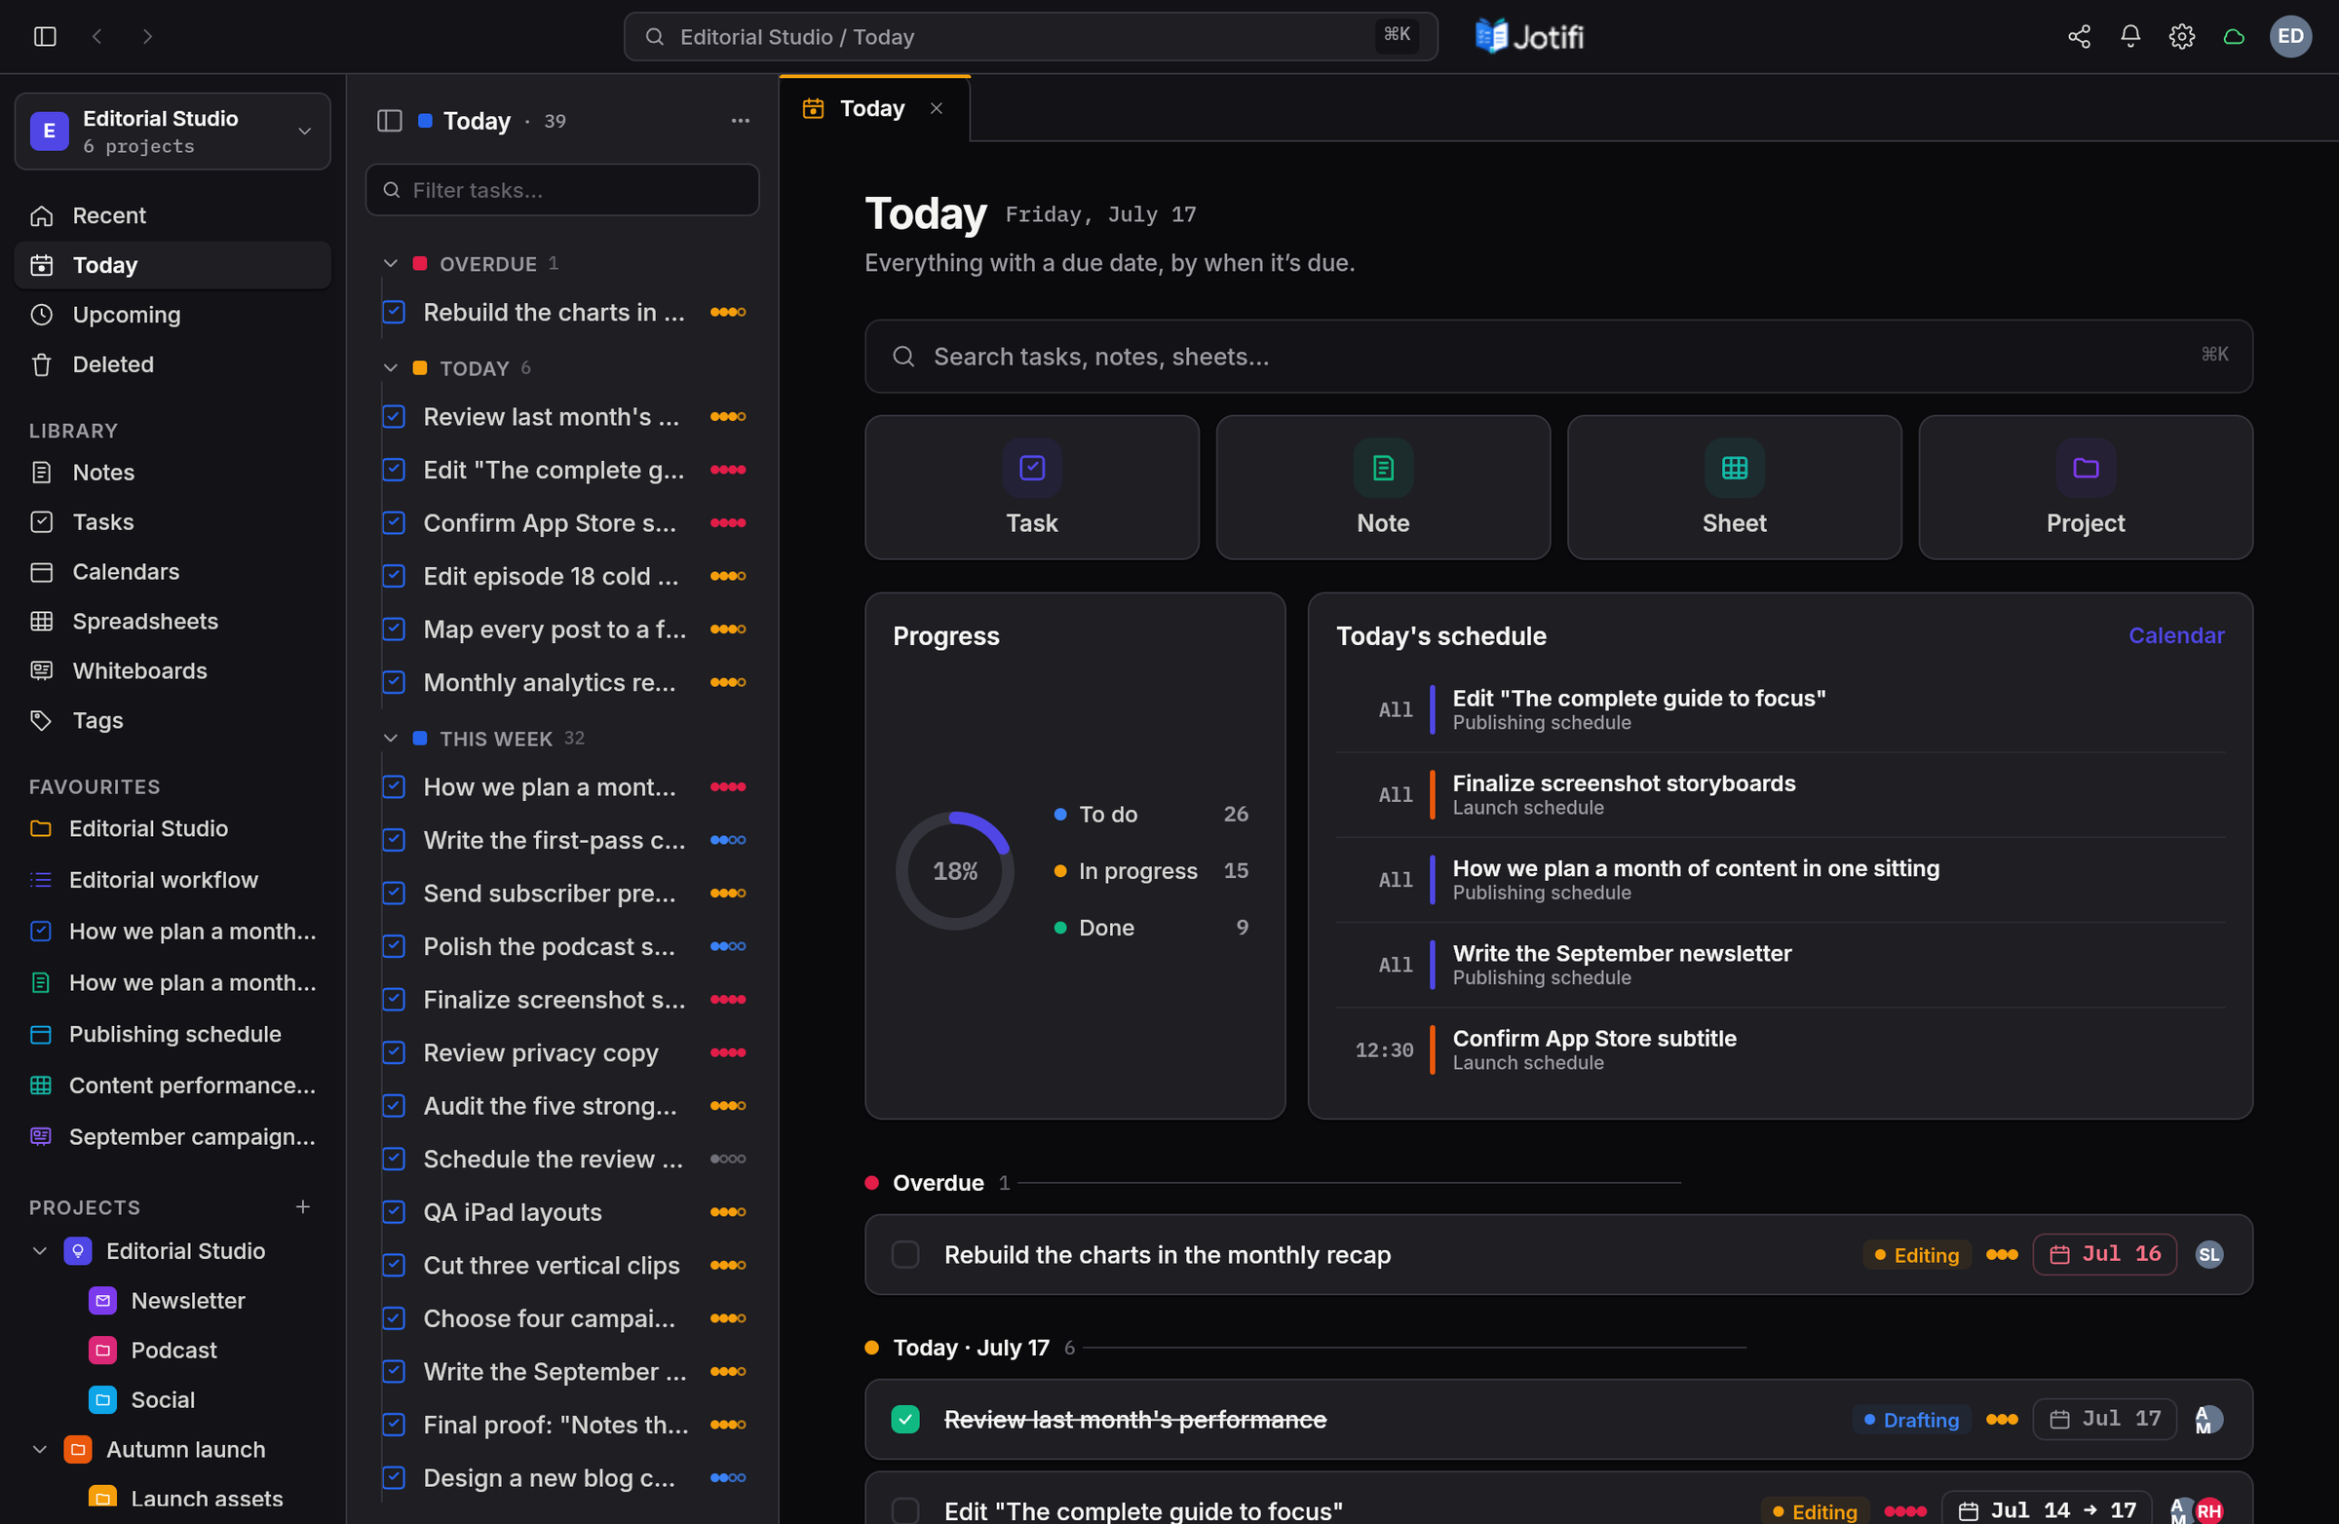Check off Rebuild the charts in the monthly recap
Image resolution: width=2339 pixels, height=1524 pixels.
coord(905,1255)
